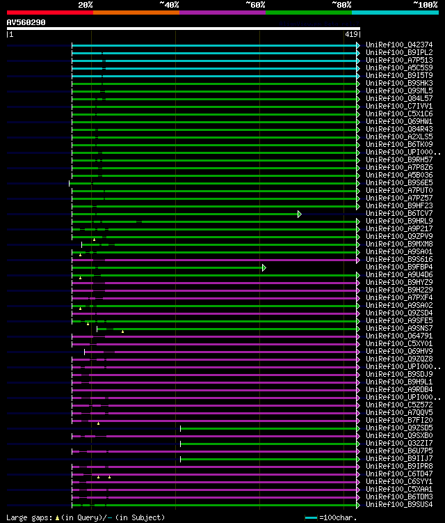Open hit UniRef100_B9SHK3
Viewport: 445px width, 523px height.
point(399,83)
